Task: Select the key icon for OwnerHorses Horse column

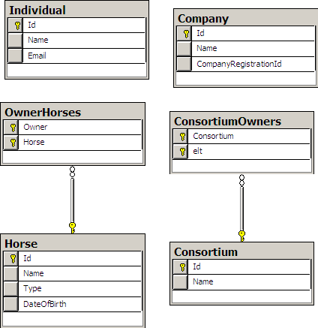Action: pos(13,143)
